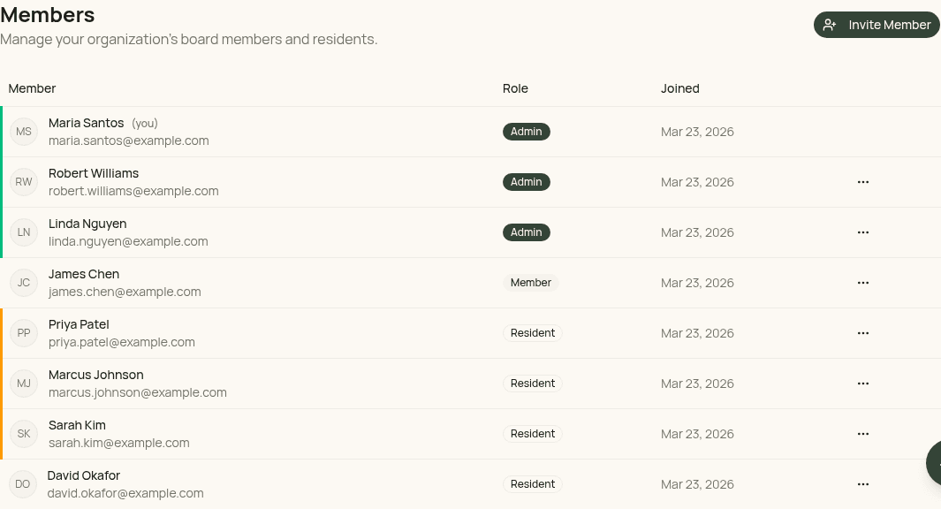Click the Resident badge for David Okafor
The height and width of the screenshot is (509, 941).
tap(532, 484)
